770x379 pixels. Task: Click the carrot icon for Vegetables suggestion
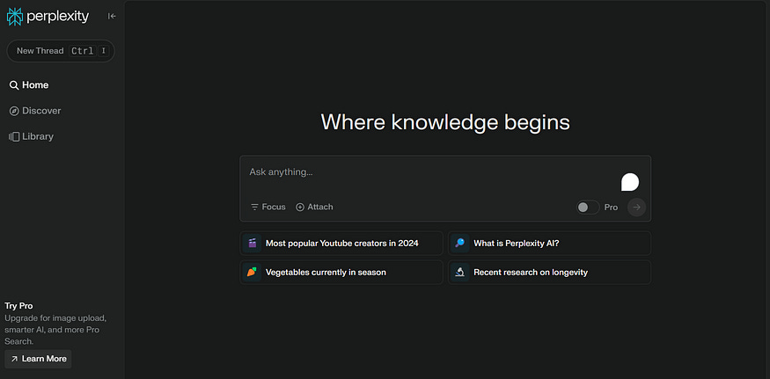[x=253, y=272]
